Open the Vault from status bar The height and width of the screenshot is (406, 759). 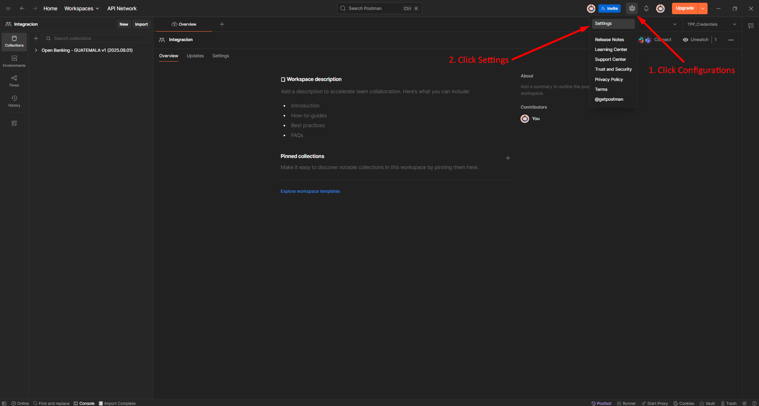[707, 403]
